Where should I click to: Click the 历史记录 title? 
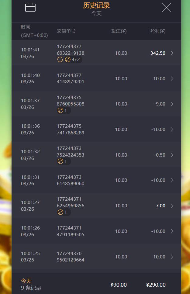(x=96, y=5)
